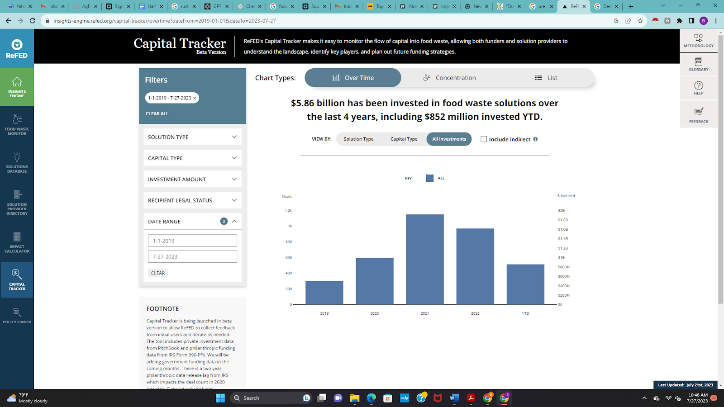Enable the Include indirect checkbox
This screenshot has height=407, width=724.
click(484, 139)
